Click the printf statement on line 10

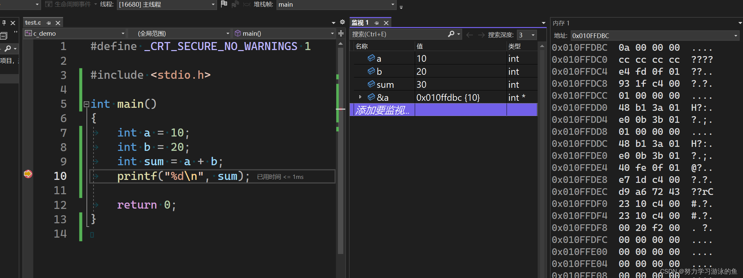[x=183, y=176]
